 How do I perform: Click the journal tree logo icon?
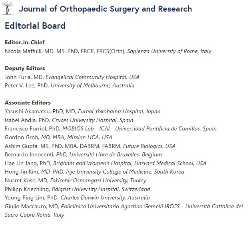(8, 8)
